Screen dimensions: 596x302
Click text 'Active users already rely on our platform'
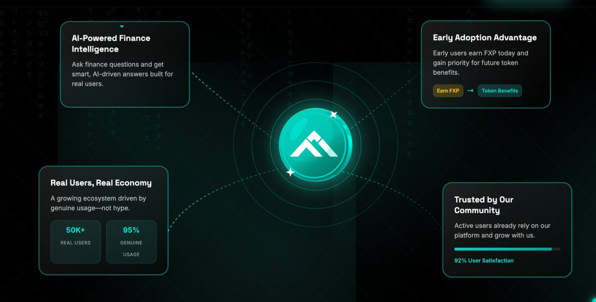coord(502,230)
